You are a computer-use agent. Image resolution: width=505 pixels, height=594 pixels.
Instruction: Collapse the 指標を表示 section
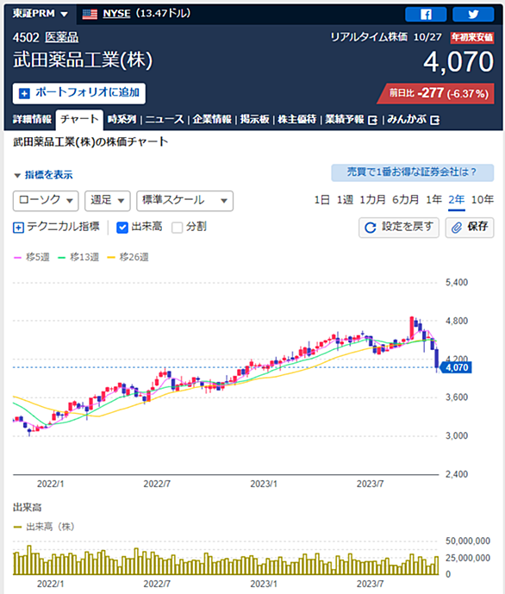point(43,175)
